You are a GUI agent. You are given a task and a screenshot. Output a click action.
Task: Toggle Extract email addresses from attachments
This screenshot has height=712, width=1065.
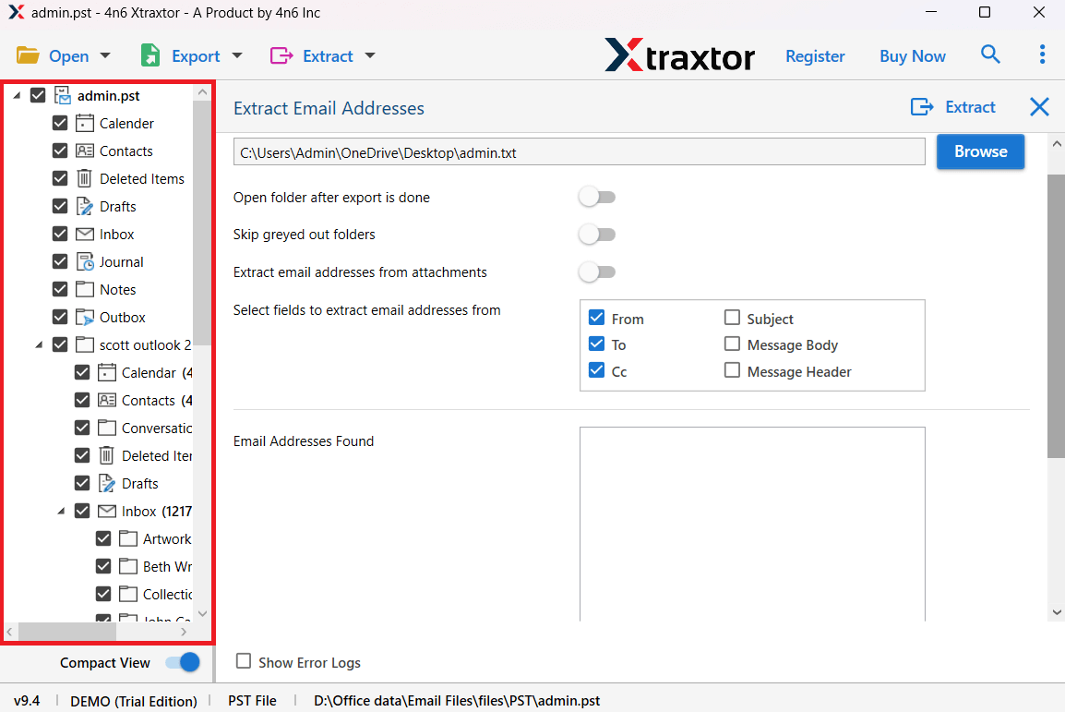coord(597,272)
